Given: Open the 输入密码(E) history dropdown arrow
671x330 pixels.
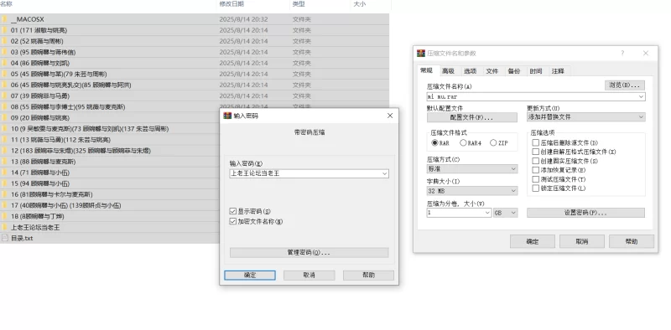Looking at the screenshot, I should [384, 173].
